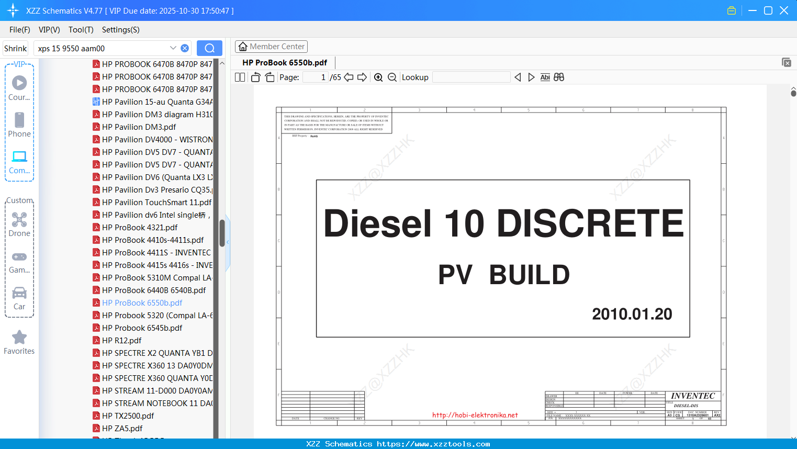This screenshot has height=449, width=797.
Task: Click the binoculars search icon
Action: (559, 77)
